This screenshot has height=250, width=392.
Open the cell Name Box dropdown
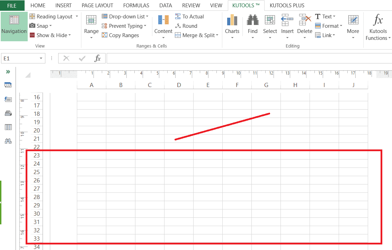click(x=41, y=58)
